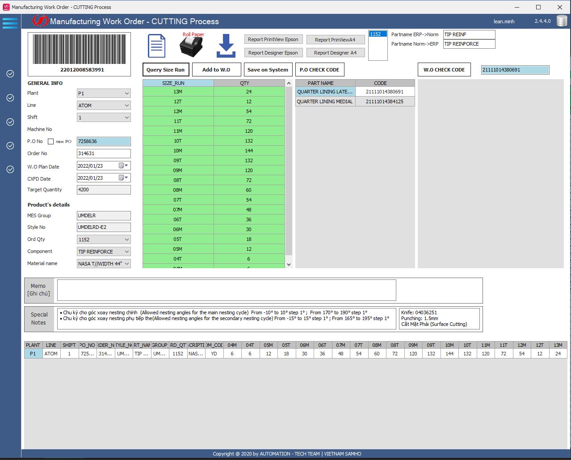
Task: Open the CXFD Date calendar picker
Action: 123,178
